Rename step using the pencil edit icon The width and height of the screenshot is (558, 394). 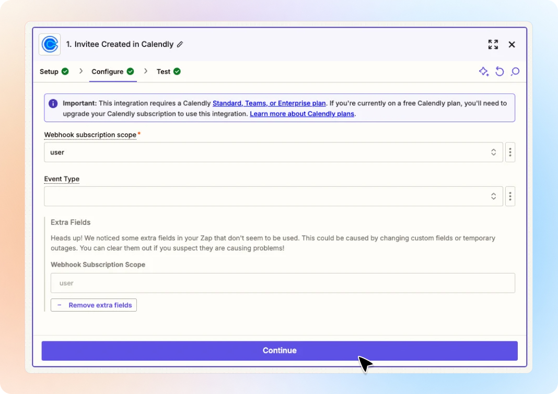click(180, 44)
